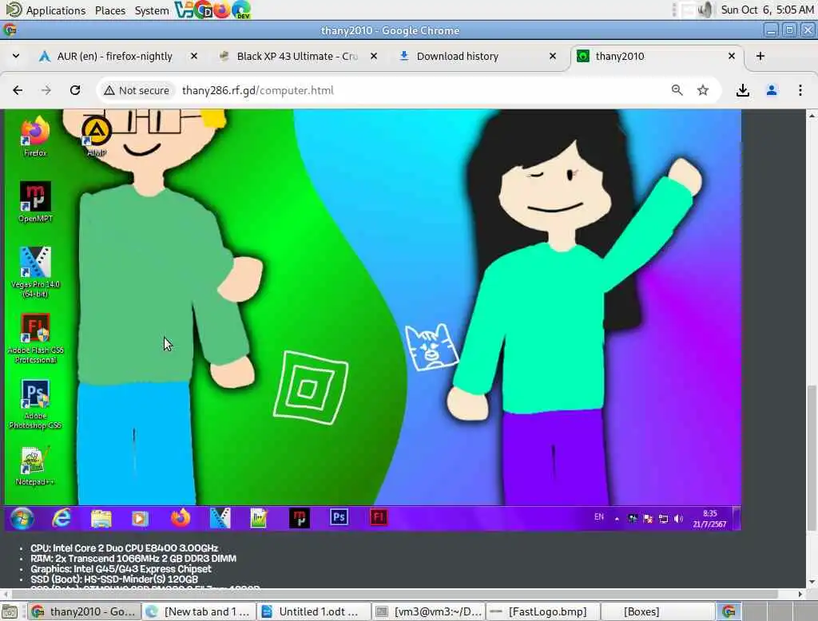
Task: Switch to [FastLogo.bmp] window in panel
Action: pos(543,611)
